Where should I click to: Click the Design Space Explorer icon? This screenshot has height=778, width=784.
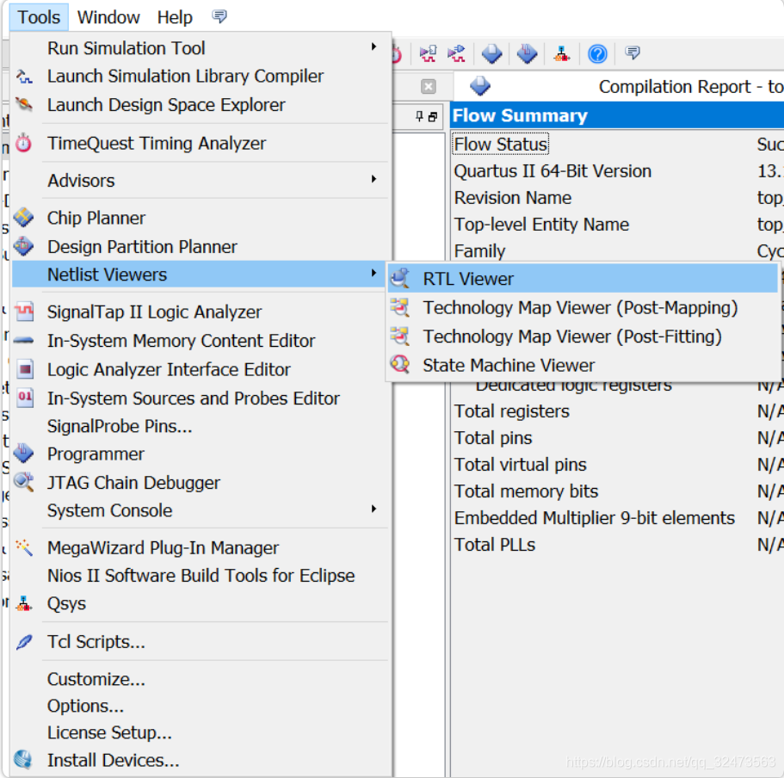pos(24,104)
